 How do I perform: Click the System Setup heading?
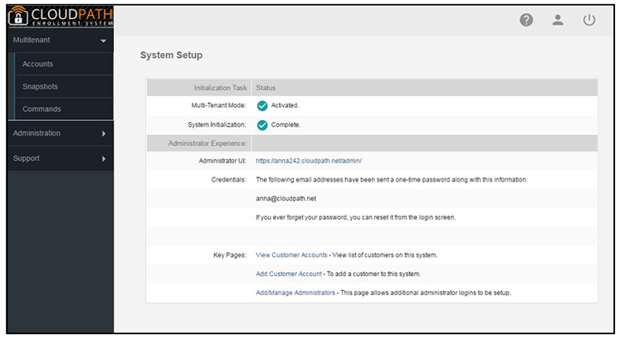click(171, 56)
